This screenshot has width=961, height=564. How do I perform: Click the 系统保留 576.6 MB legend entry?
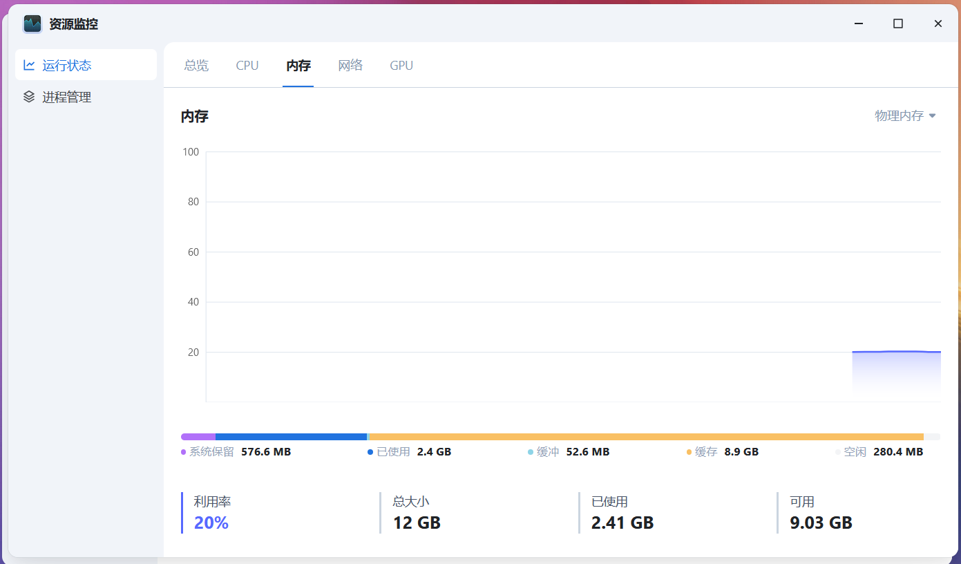tap(236, 452)
